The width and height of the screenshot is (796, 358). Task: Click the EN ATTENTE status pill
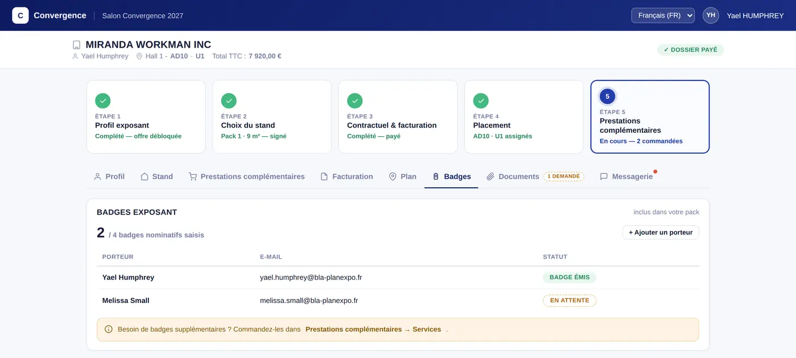click(570, 301)
